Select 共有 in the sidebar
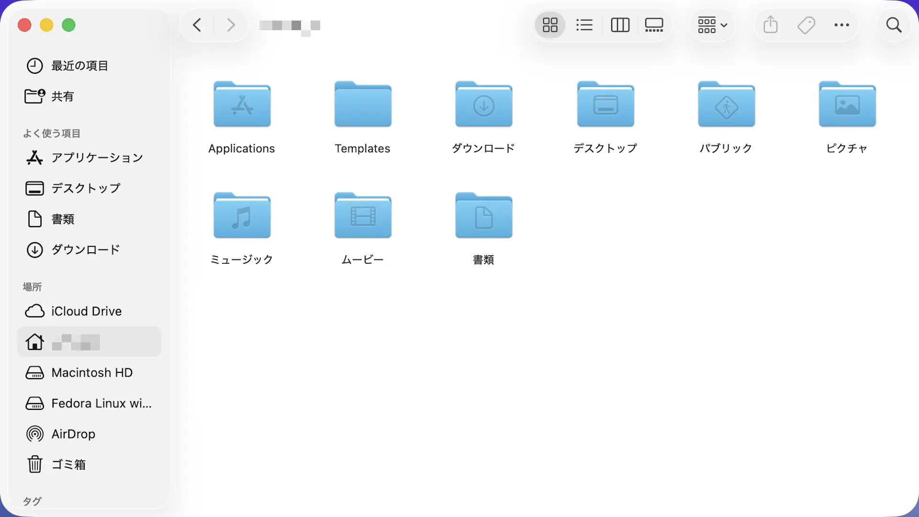 pyautogui.click(x=62, y=96)
